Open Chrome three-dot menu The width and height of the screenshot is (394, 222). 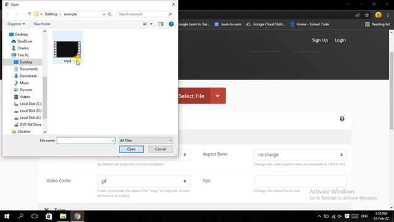(388, 15)
